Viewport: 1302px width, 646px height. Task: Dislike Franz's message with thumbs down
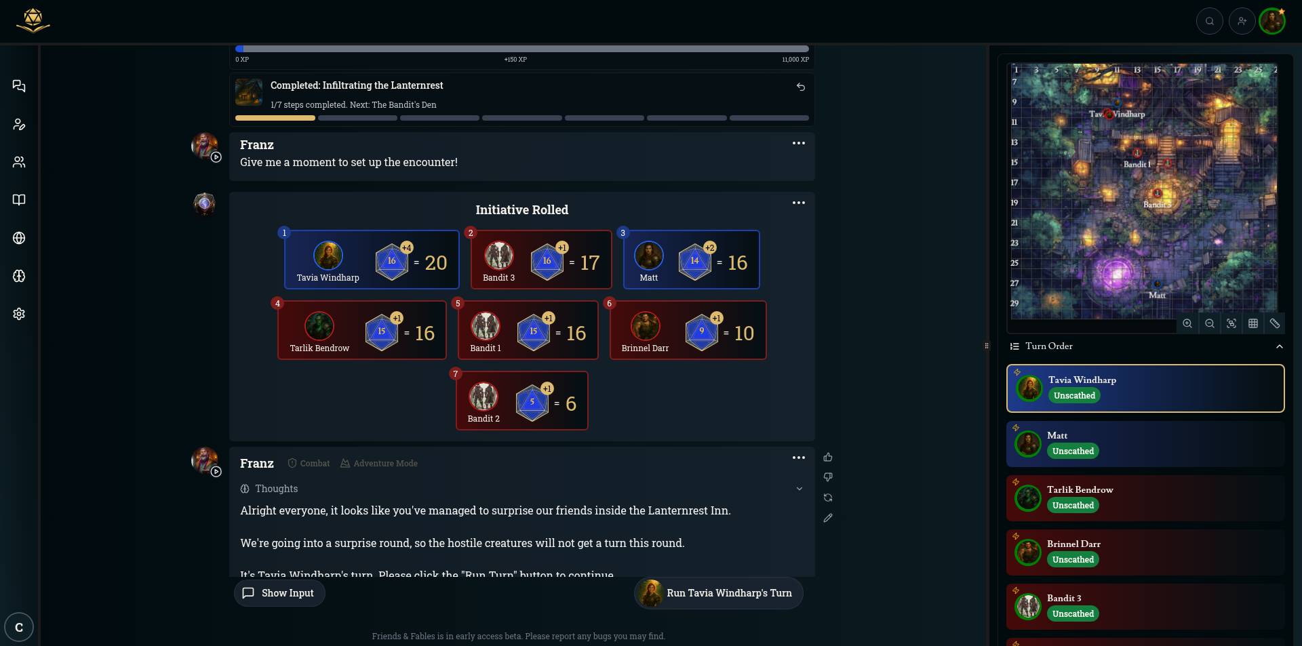pos(828,477)
